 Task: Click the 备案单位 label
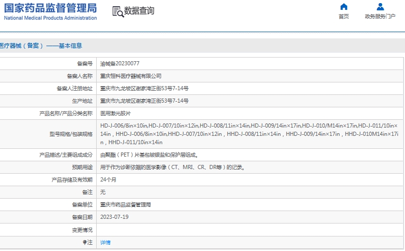(82, 205)
